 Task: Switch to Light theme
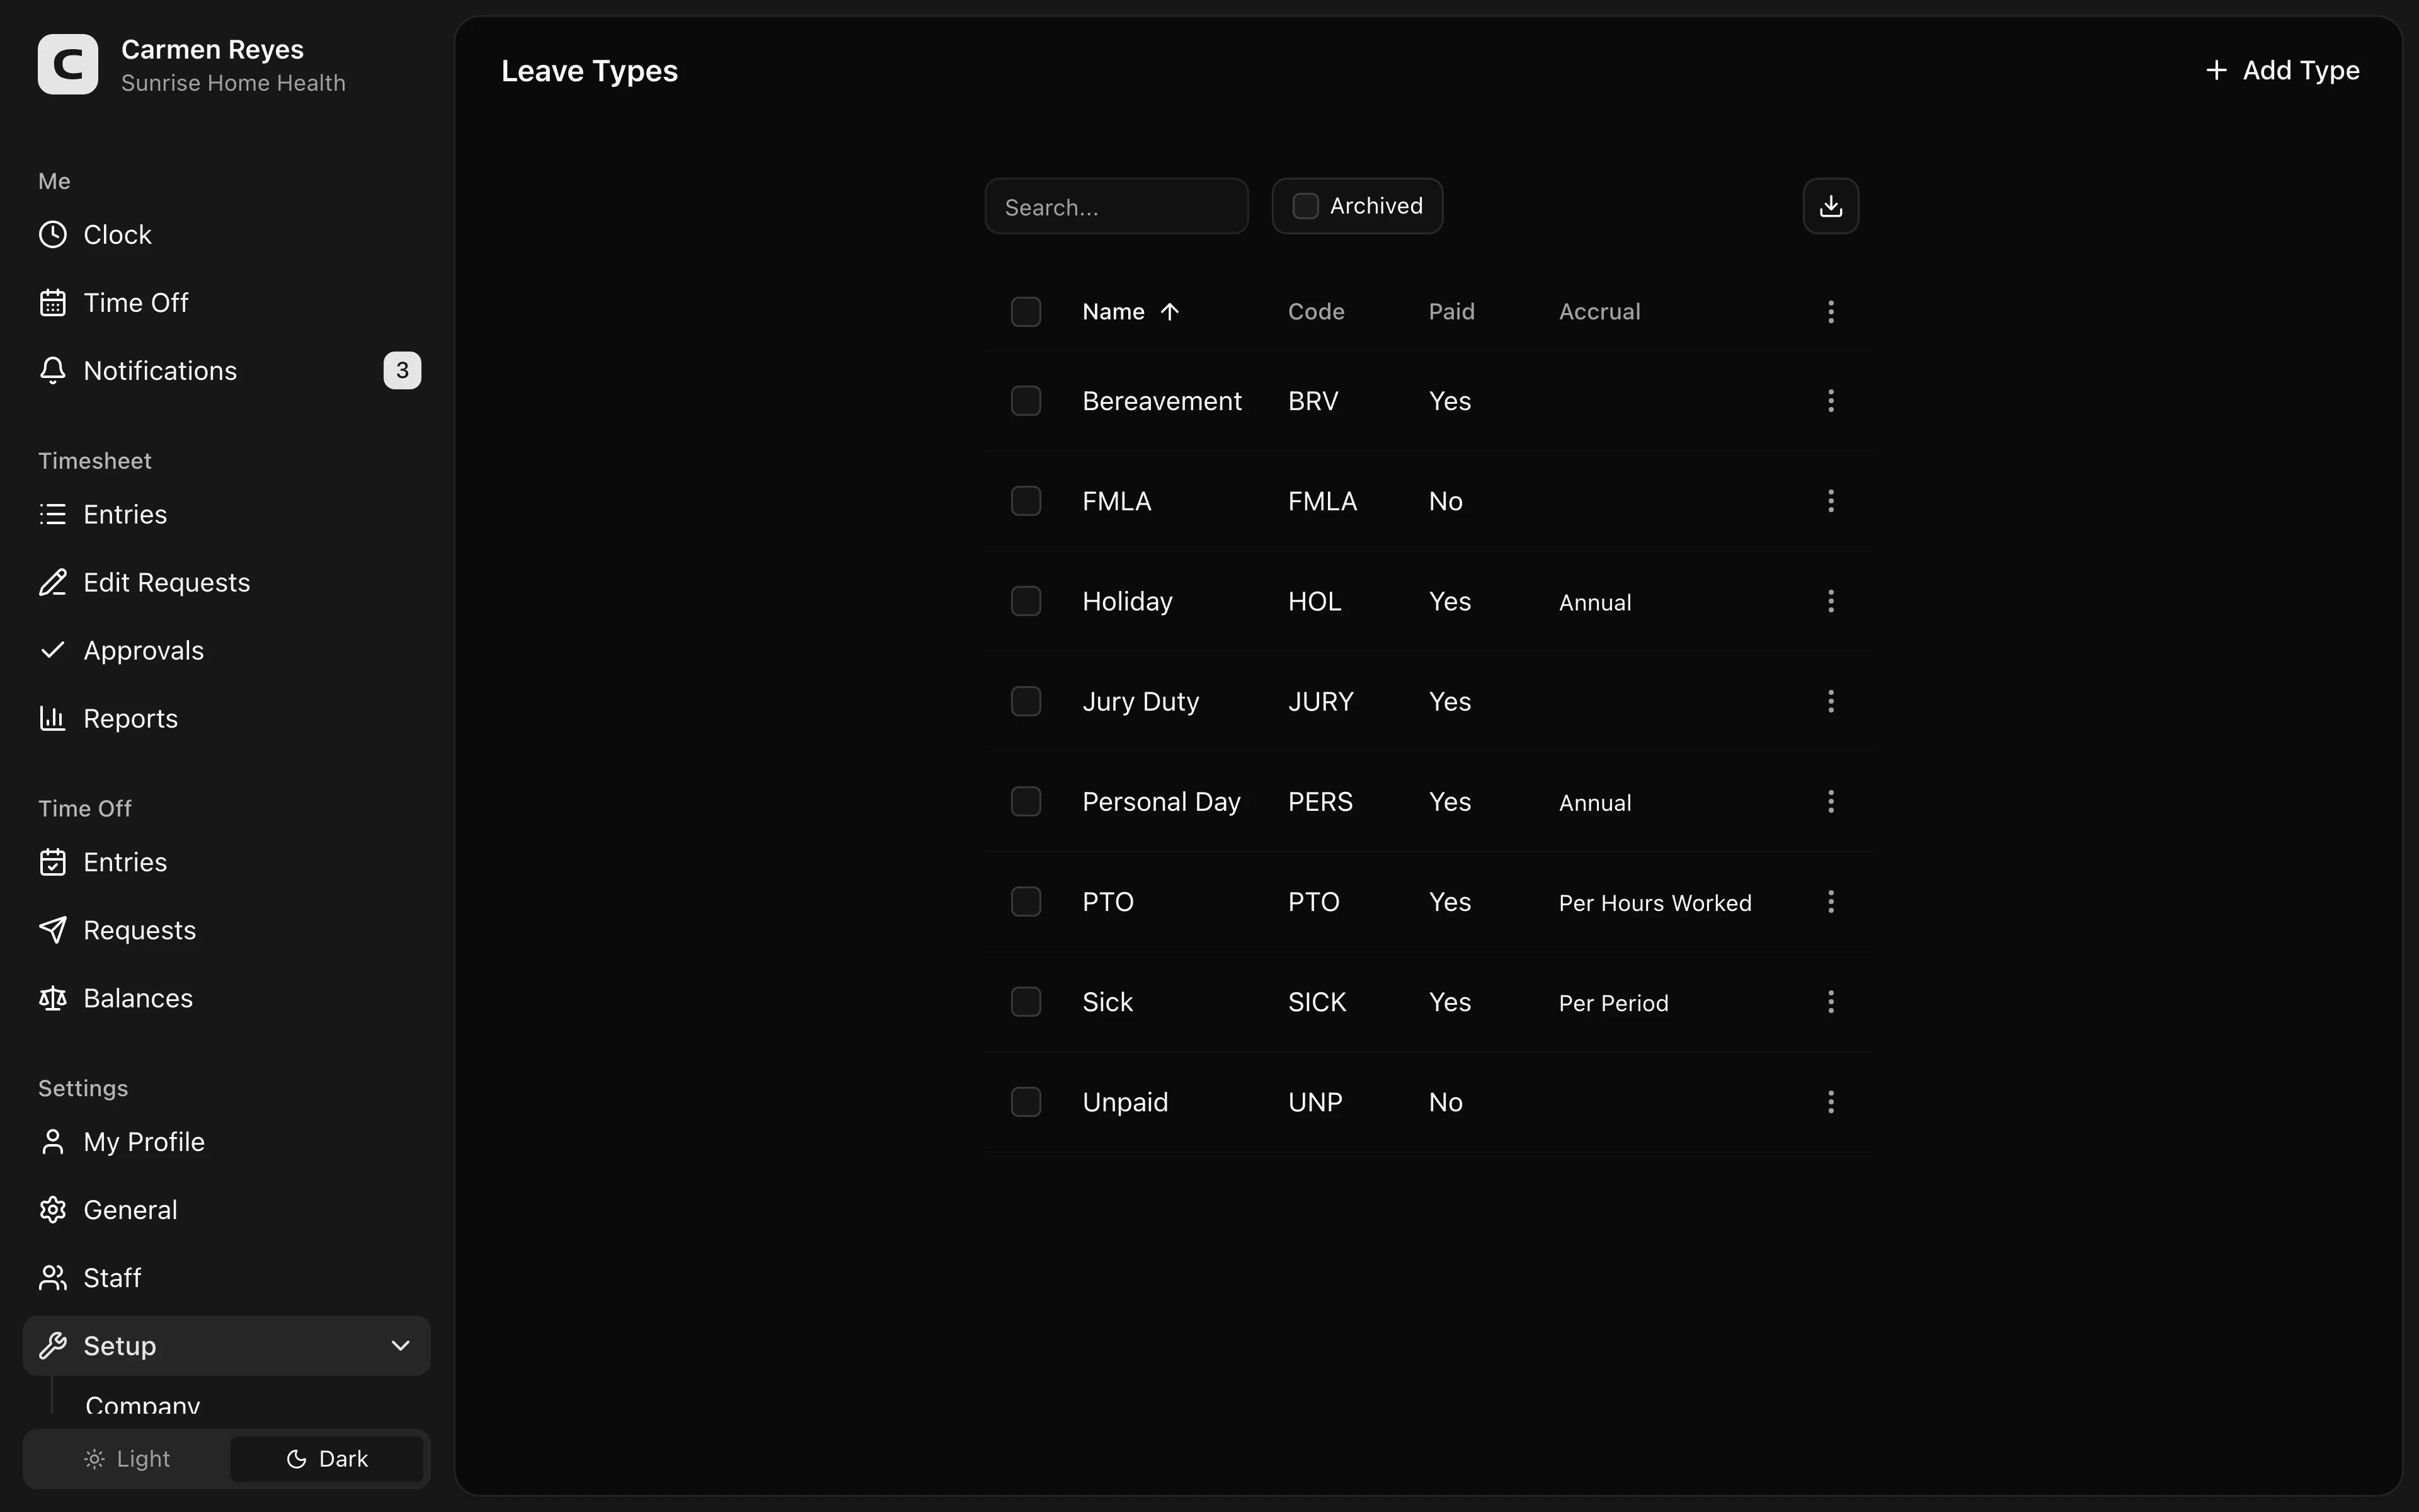(x=127, y=1459)
